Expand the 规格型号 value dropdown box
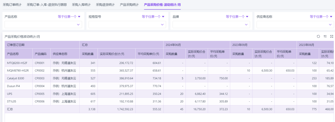Screen dimensions: 335x122 click(127, 25)
